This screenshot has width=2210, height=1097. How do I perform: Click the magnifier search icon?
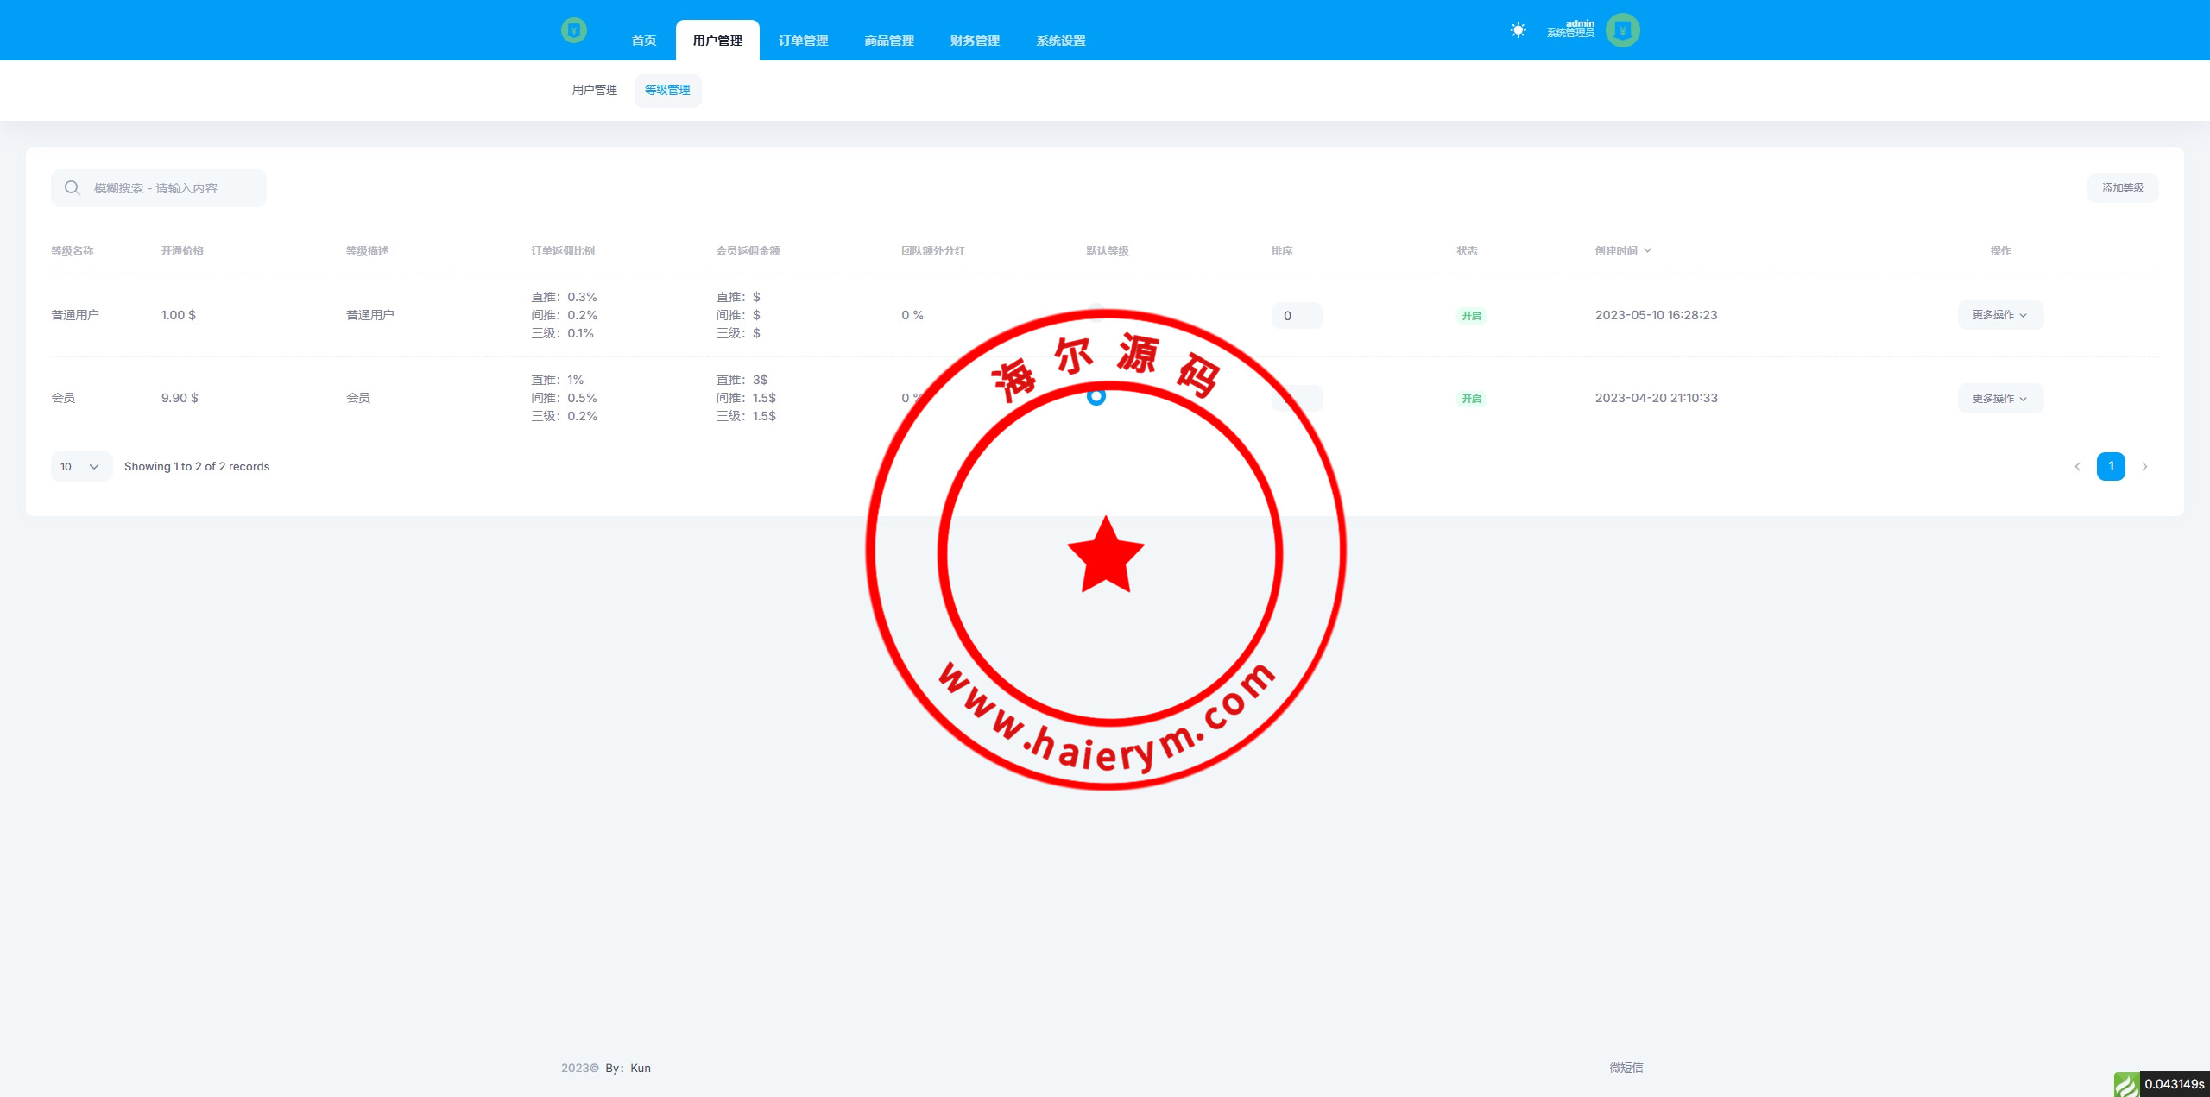(x=73, y=188)
